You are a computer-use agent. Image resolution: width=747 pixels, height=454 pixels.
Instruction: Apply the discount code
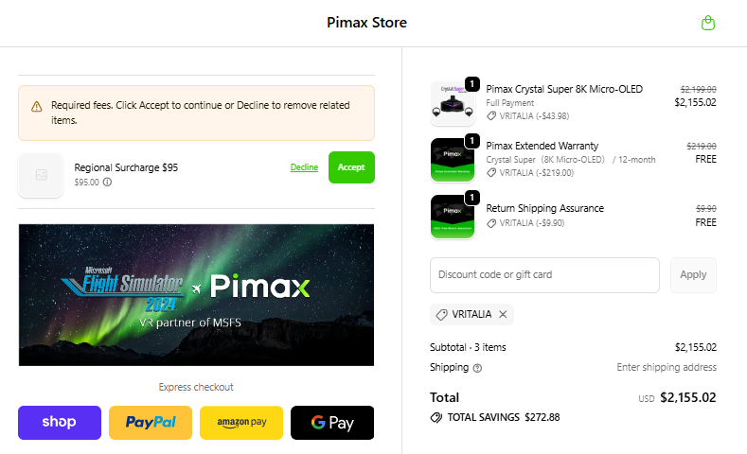(x=693, y=275)
